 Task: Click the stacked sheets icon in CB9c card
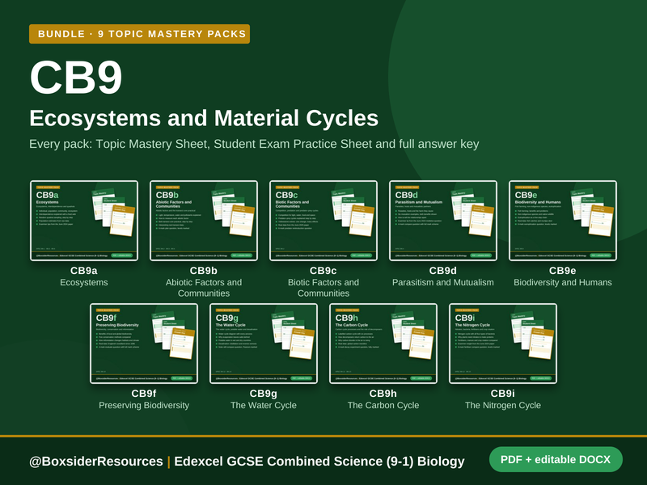(353, 213)
